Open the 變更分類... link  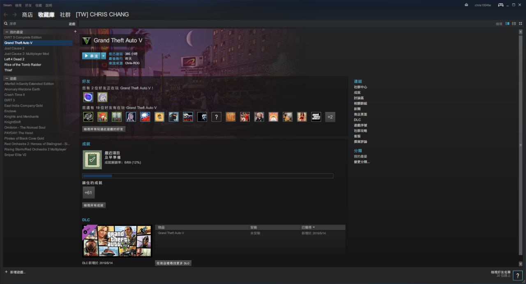tap(362, 162)
